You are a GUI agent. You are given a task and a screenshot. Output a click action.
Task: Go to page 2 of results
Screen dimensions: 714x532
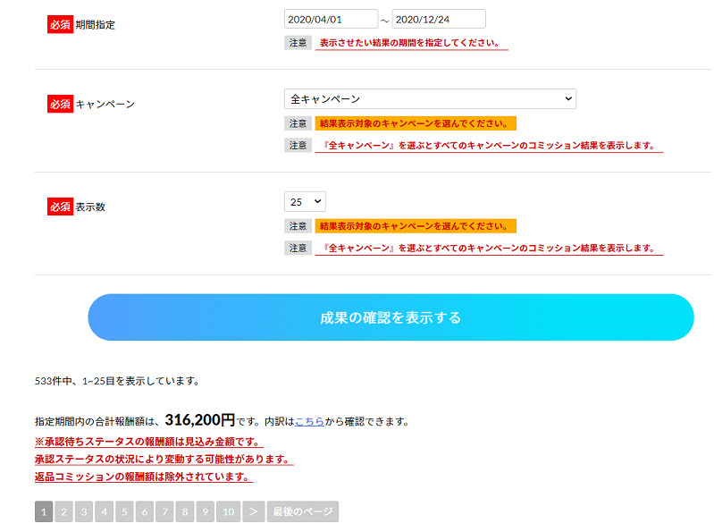(63, 511)
